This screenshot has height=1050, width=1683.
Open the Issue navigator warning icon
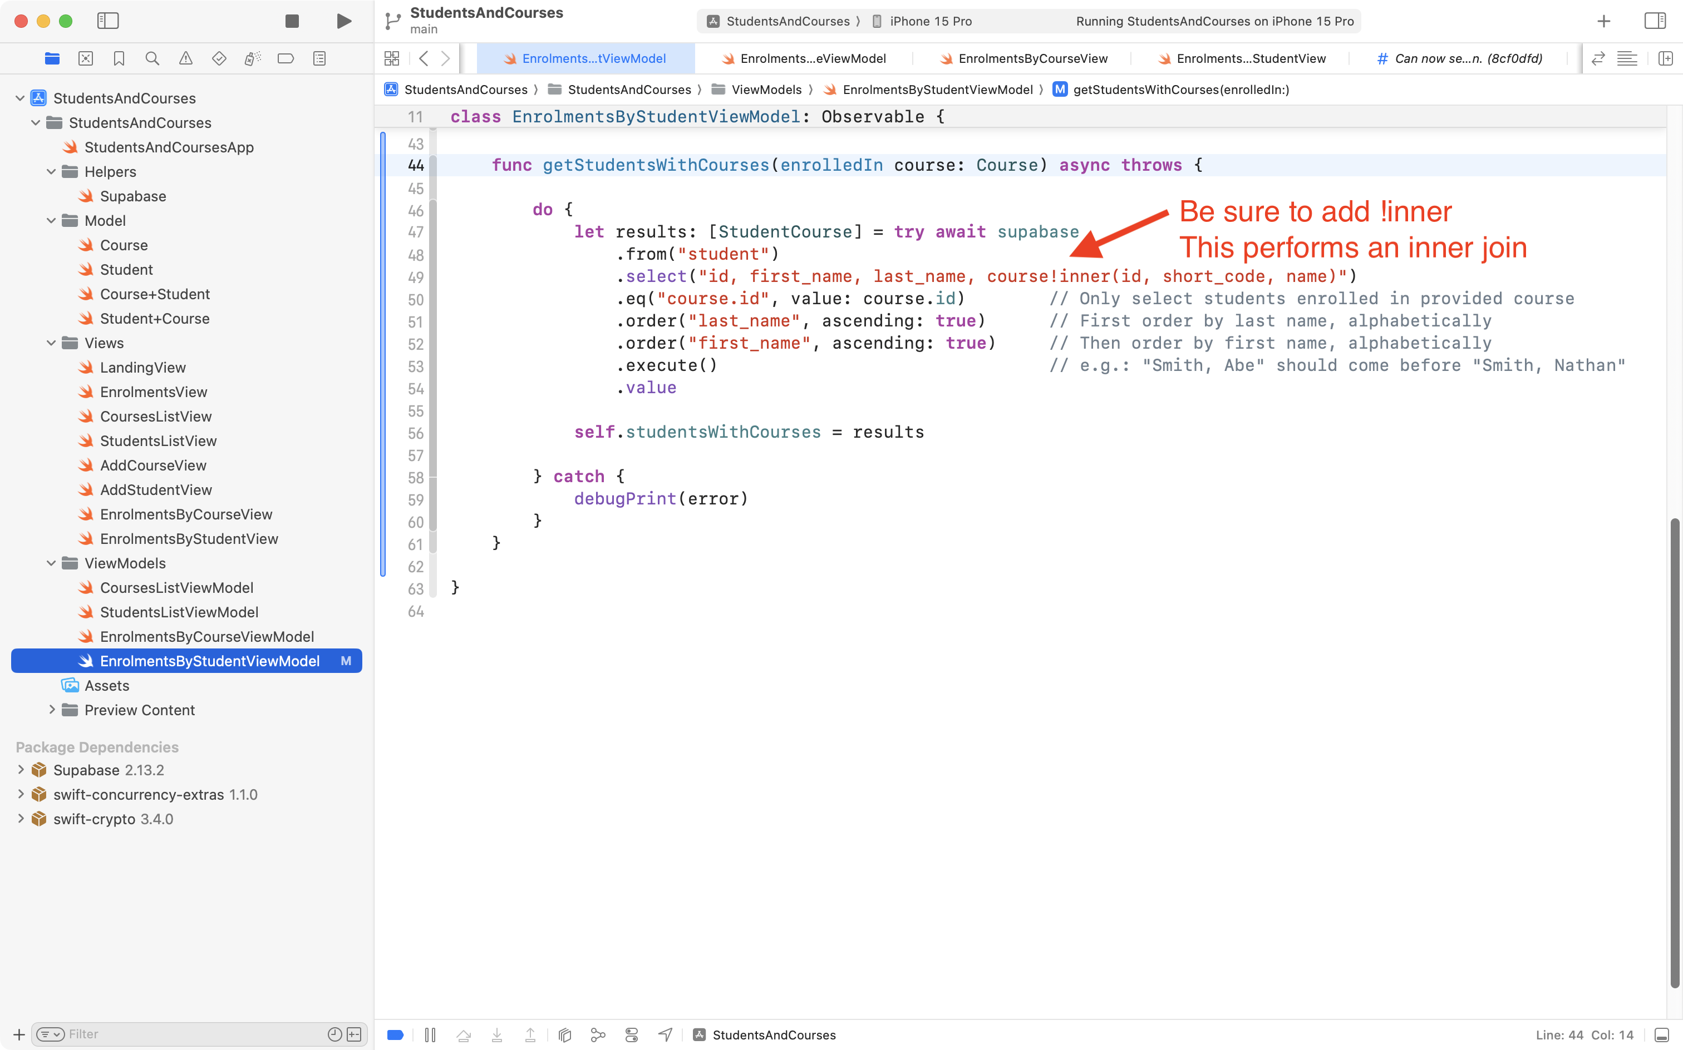click(x=185, y=58)
